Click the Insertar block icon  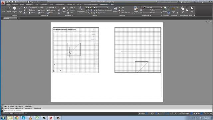[x=115, y=9]
